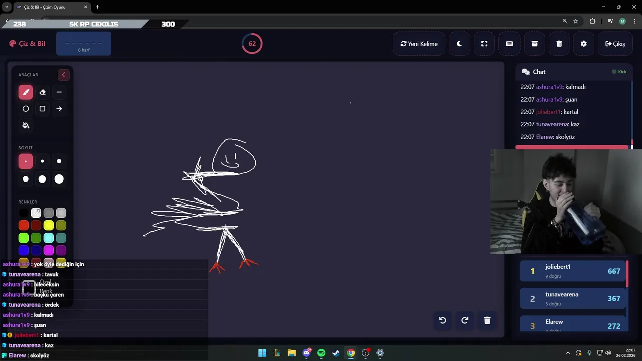Pick the bright blue color swatch
The width and height of the screenshot is (642, 361).
[24, 250]
